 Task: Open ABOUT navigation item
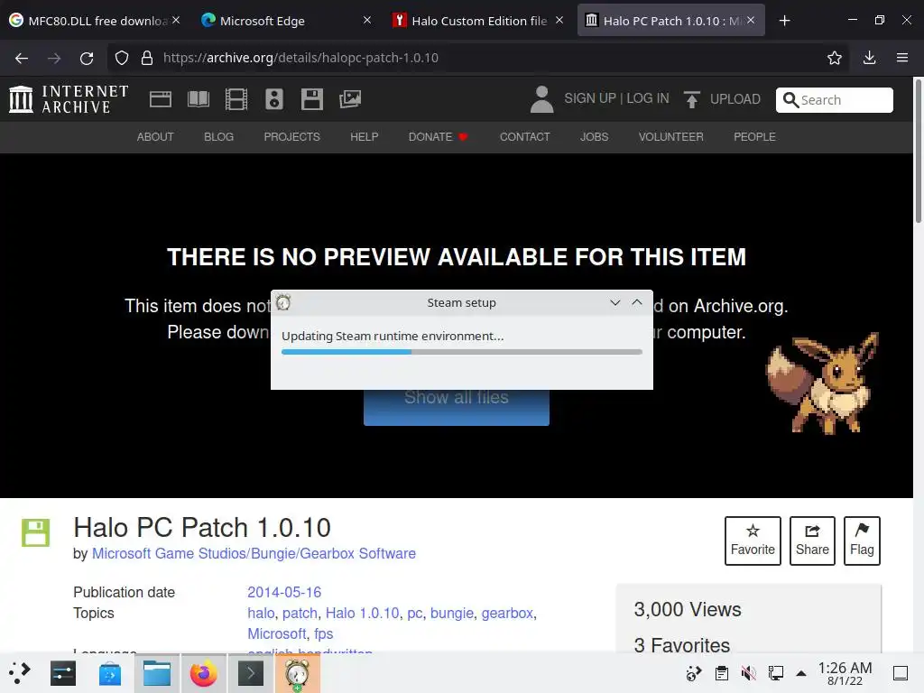point(155,137)
